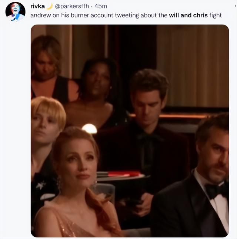Select the bold 'will and chris' text
This screenshot has height=239, width=237.
point(188,16)
